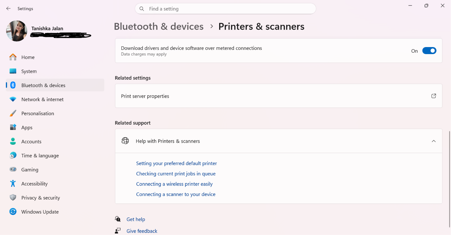Screen dimensions: 451x235
Task: Click the Privacy shield icon
Action: coord(13,197)
